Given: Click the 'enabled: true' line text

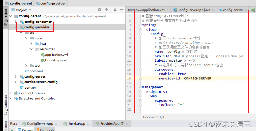Looking at the screenshot, I should click(172, 74).
